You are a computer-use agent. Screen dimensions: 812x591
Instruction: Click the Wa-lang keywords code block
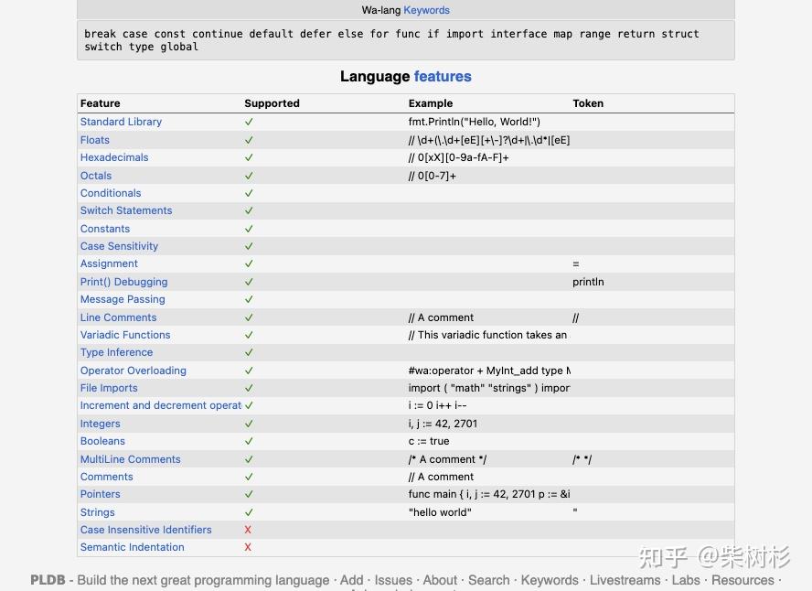click(405, 40)
